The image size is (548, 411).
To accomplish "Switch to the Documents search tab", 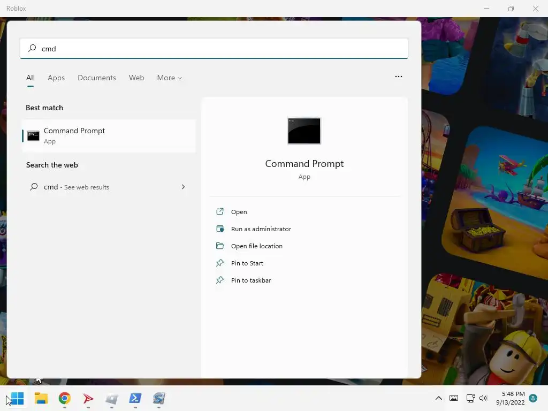I will tap(97, 78).
